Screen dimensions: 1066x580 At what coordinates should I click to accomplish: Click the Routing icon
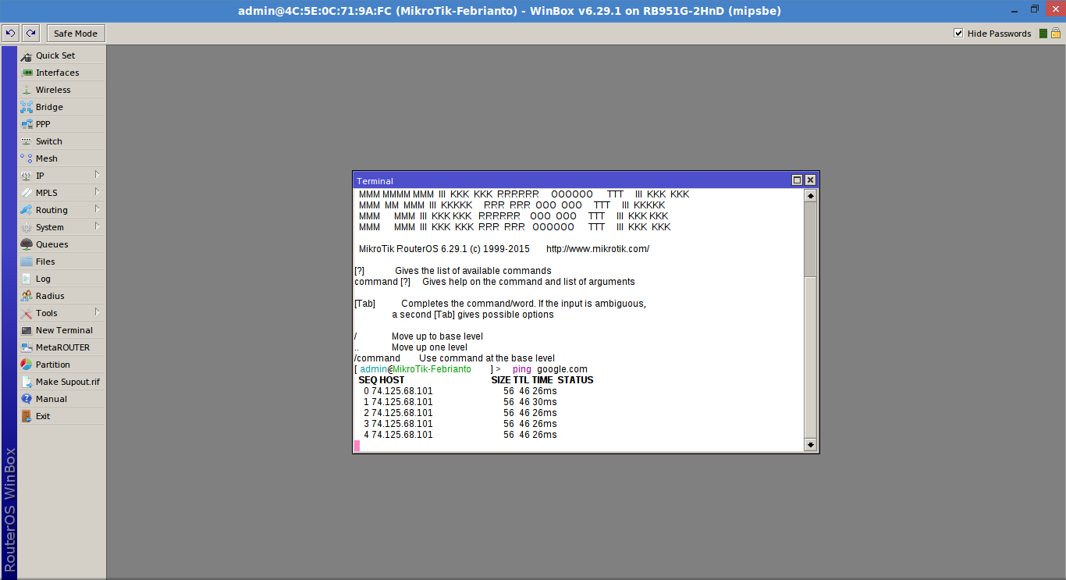[x=27, y=210]
